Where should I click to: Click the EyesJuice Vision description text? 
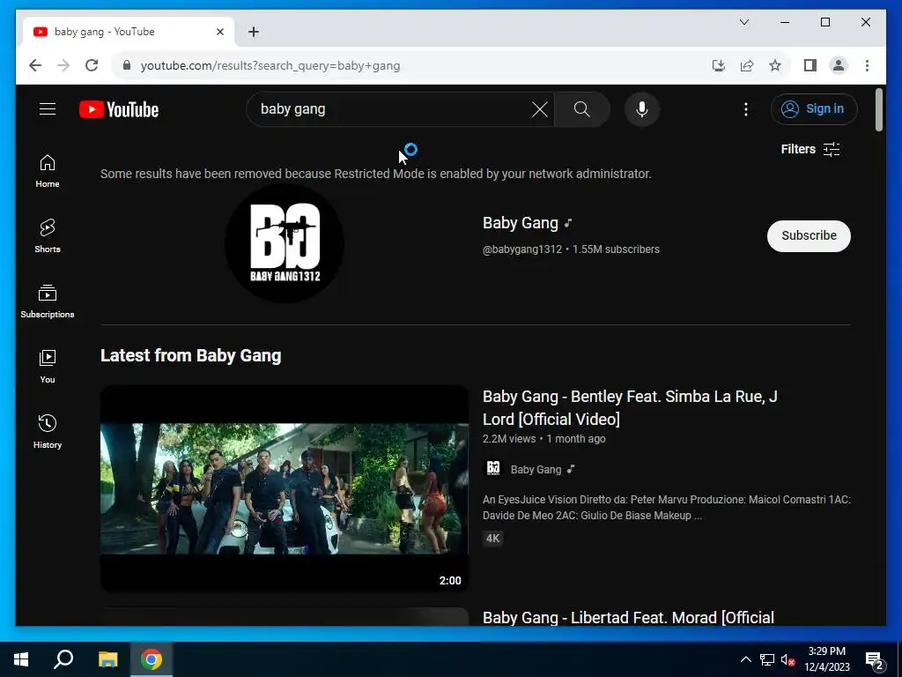(666, 507)
